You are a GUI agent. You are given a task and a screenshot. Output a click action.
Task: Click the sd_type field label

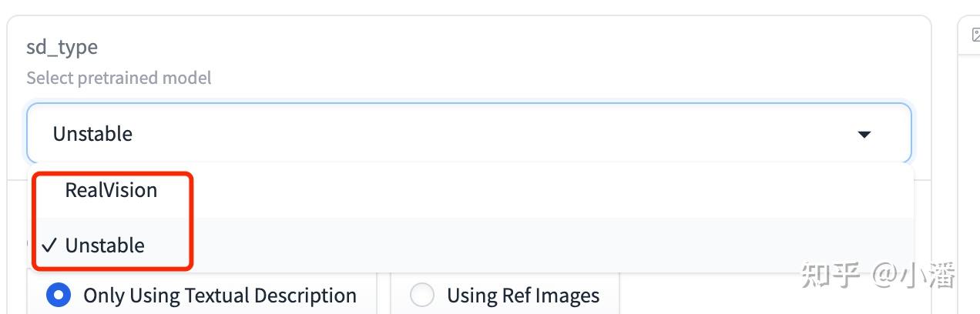coord(62,47)
